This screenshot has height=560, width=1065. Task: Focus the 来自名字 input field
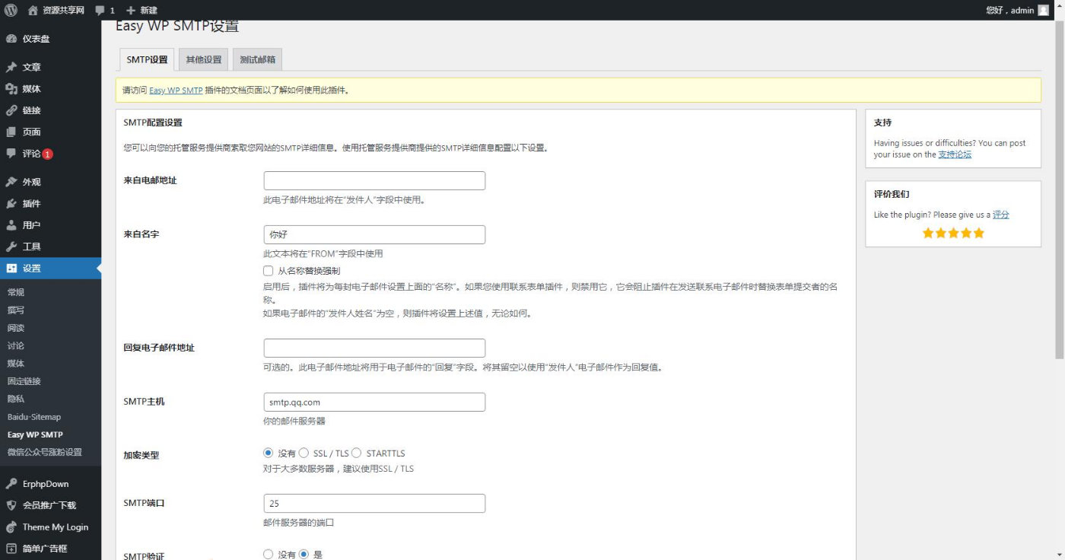(x=374, y=234)
